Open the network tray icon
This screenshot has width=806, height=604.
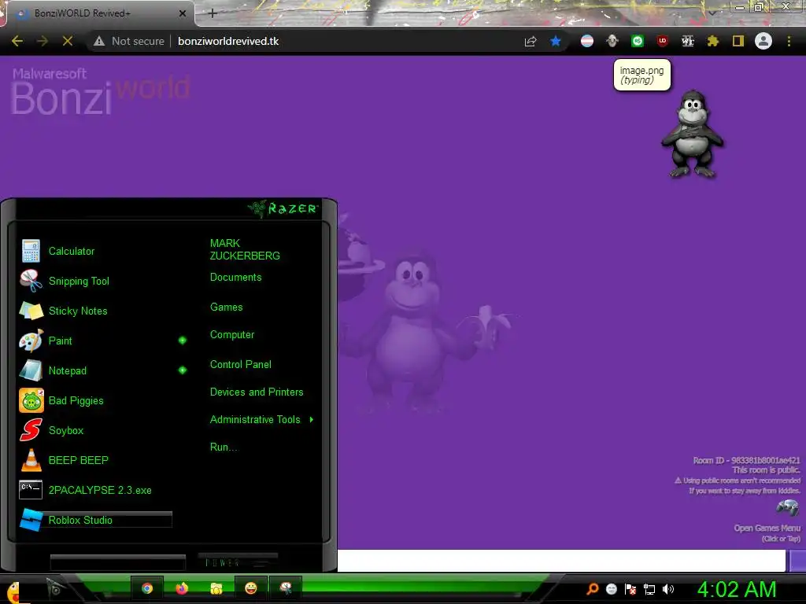(x=649, y=589)
